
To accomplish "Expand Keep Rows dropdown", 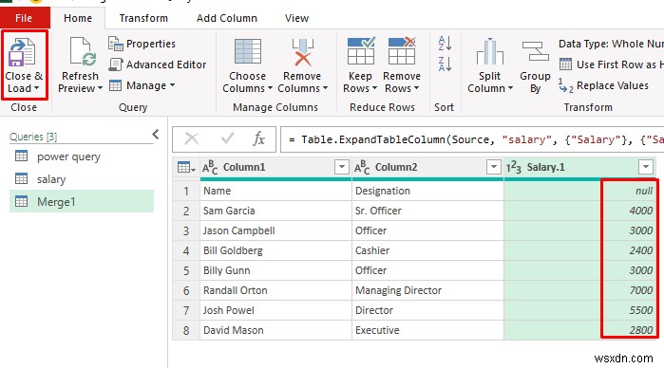I will (374, 88).
